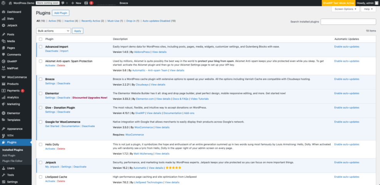The width and height of the screenshot is (380, 185).
Task: Enable auto-updates for Jetpack
Action: click(347, 162)
